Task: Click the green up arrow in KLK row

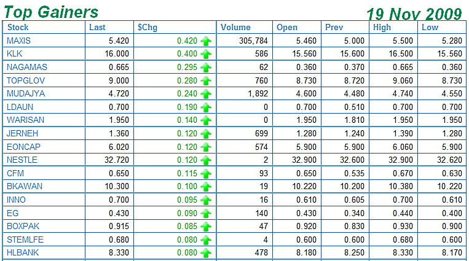Action: coord(206,54)
